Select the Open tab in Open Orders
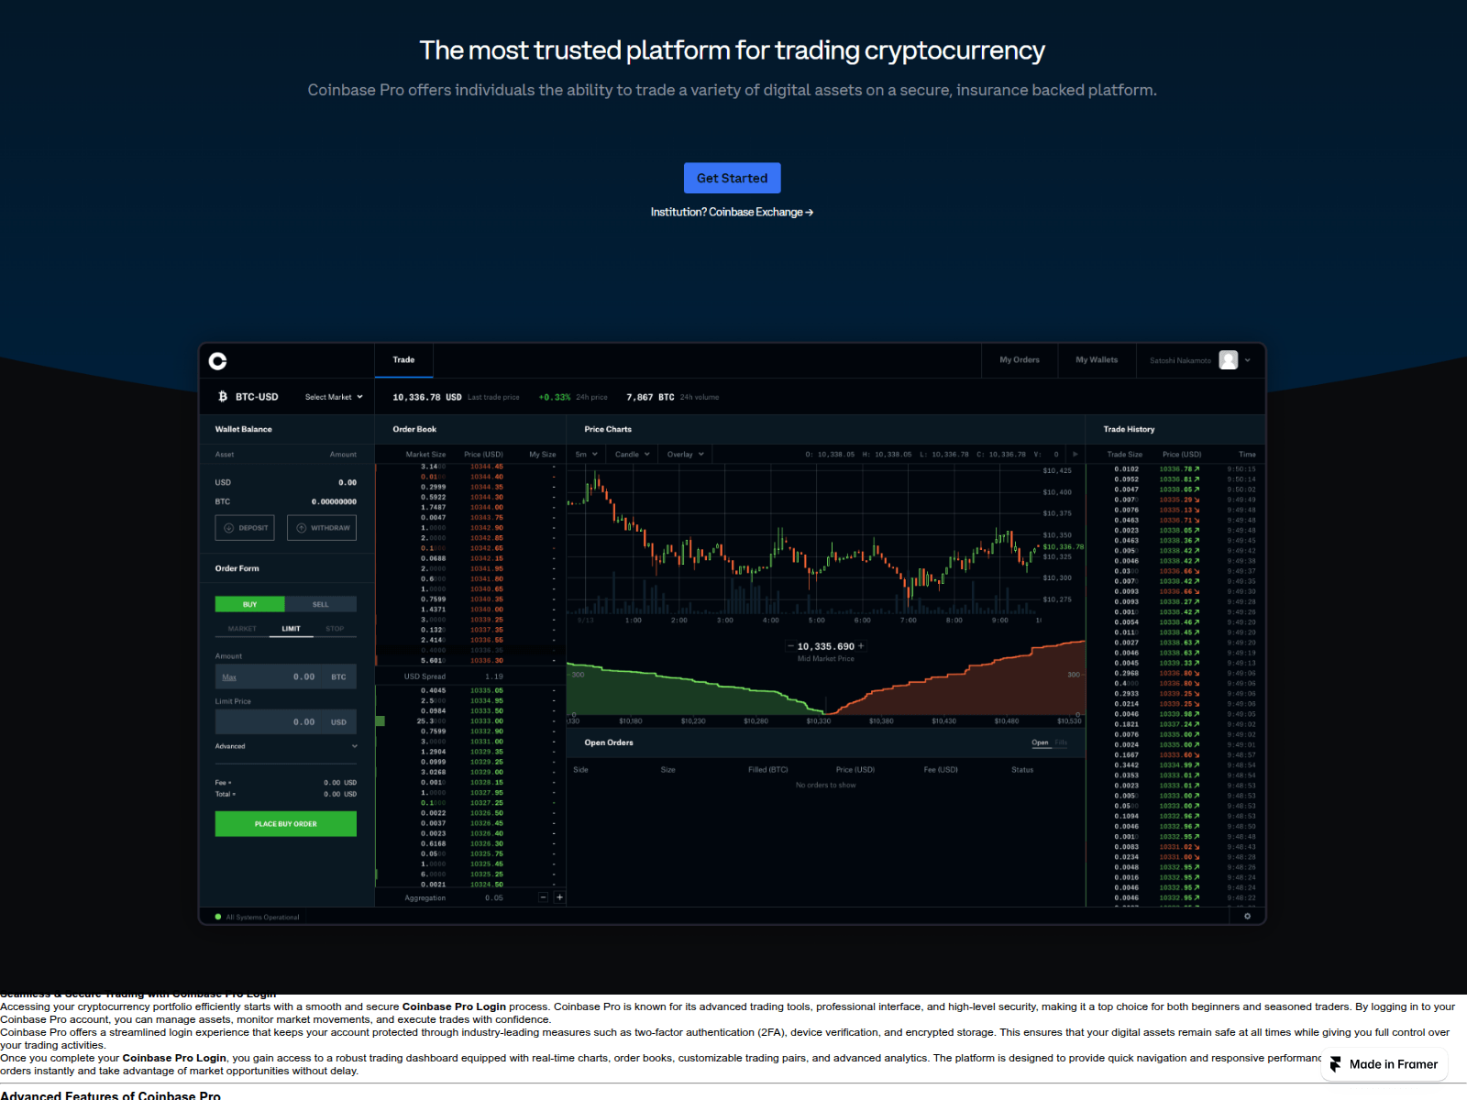 pyautogui.click(x=1040, y=742)
